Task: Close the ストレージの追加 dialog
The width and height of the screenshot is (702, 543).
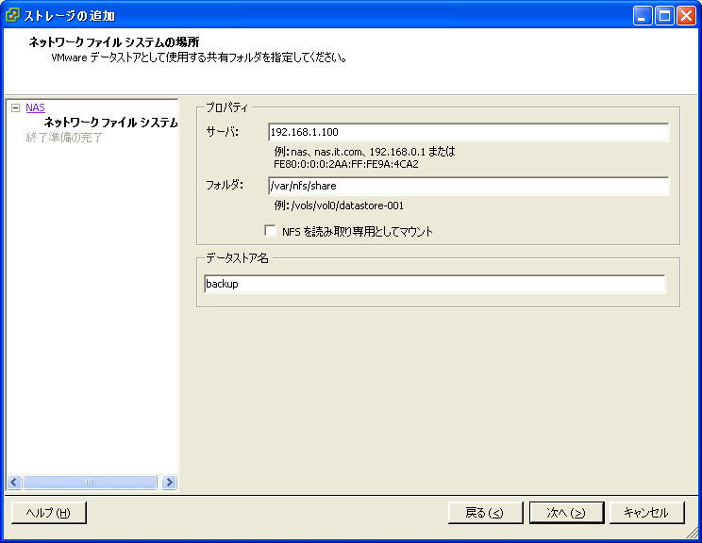Action: tap(686, 15)
